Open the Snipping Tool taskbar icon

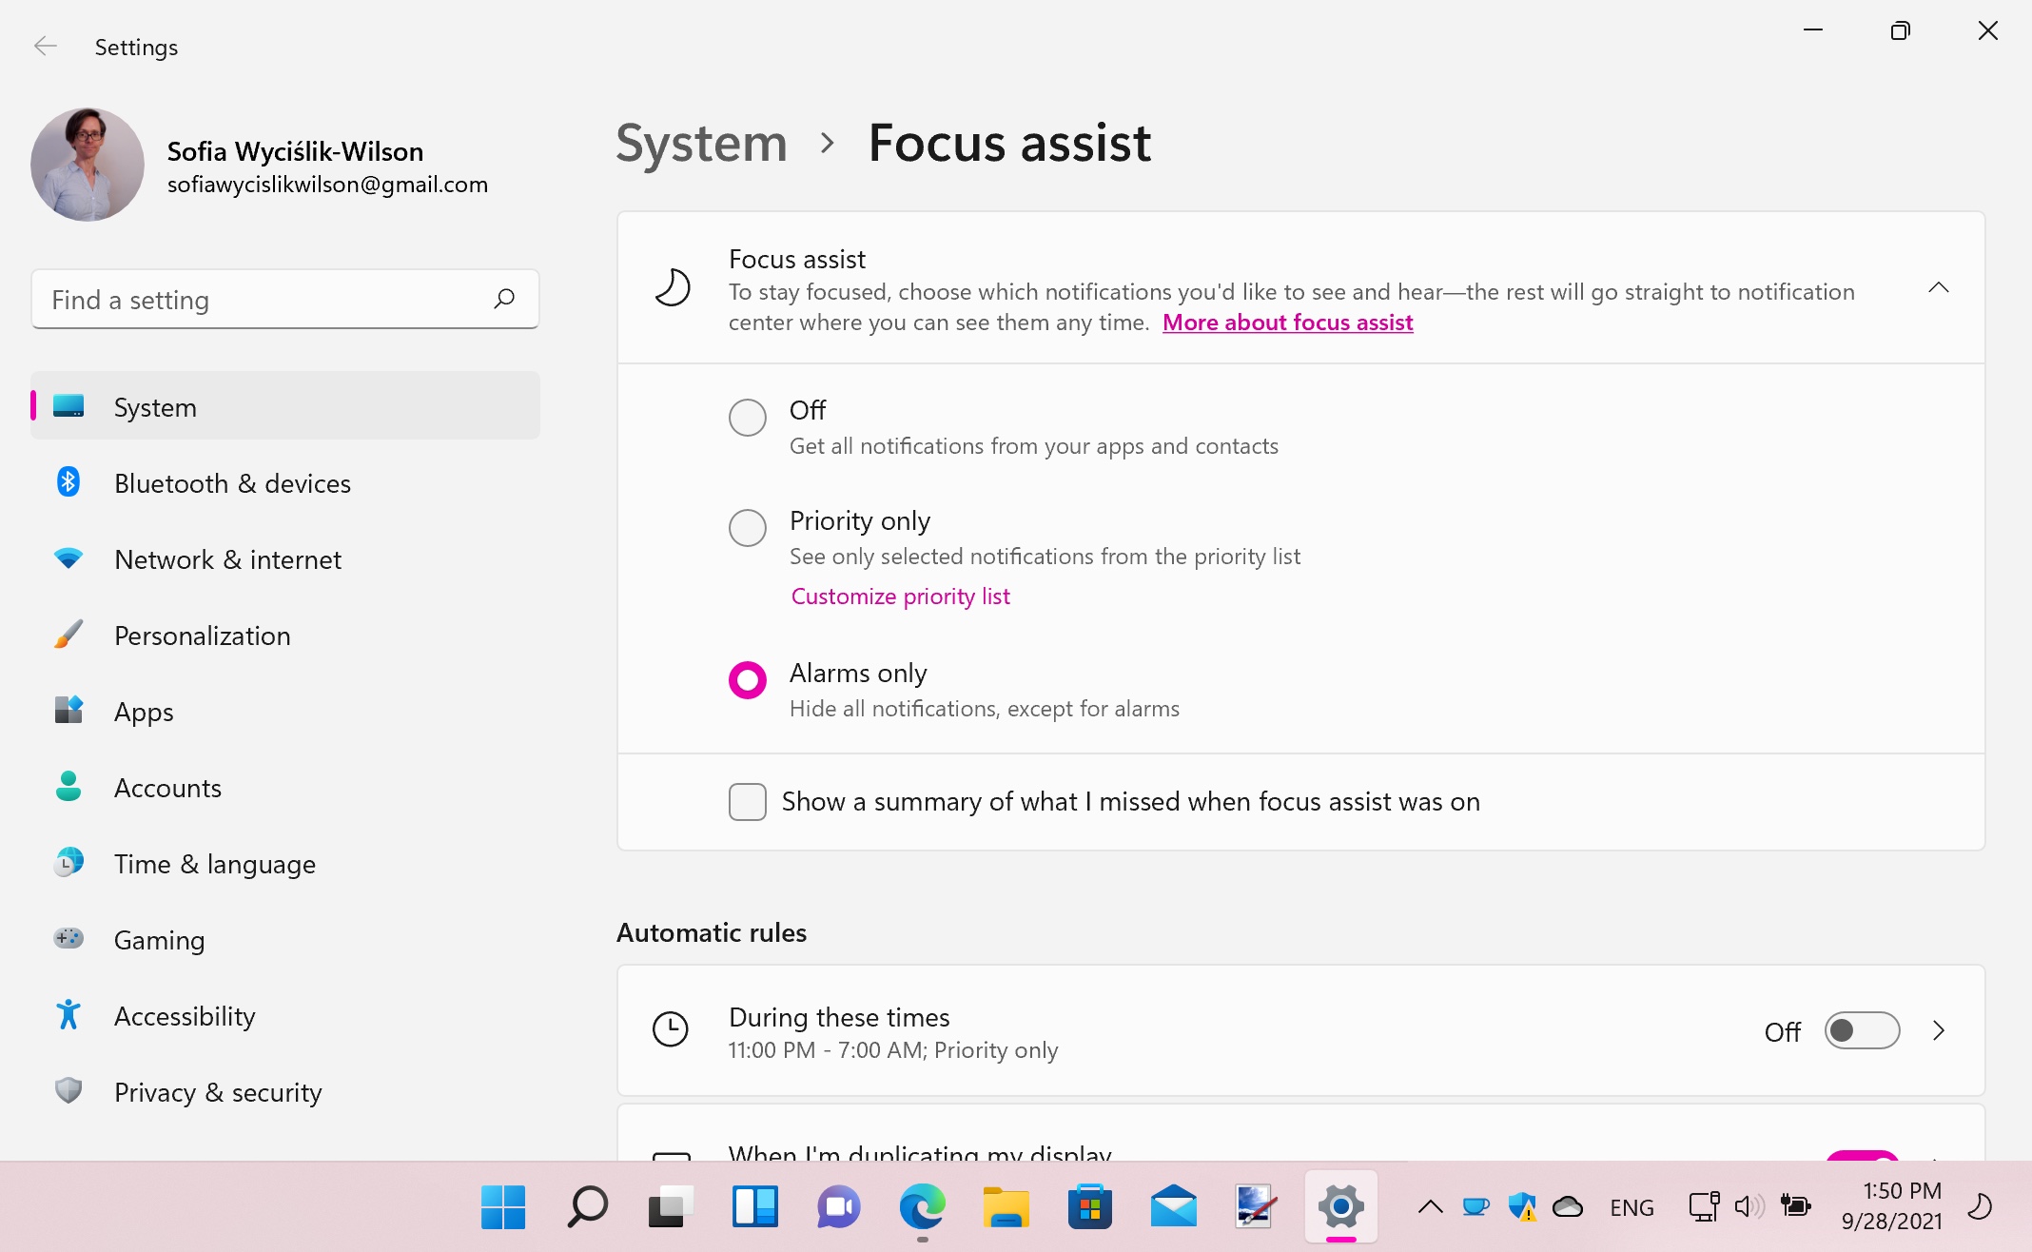pos(1257,1207)
